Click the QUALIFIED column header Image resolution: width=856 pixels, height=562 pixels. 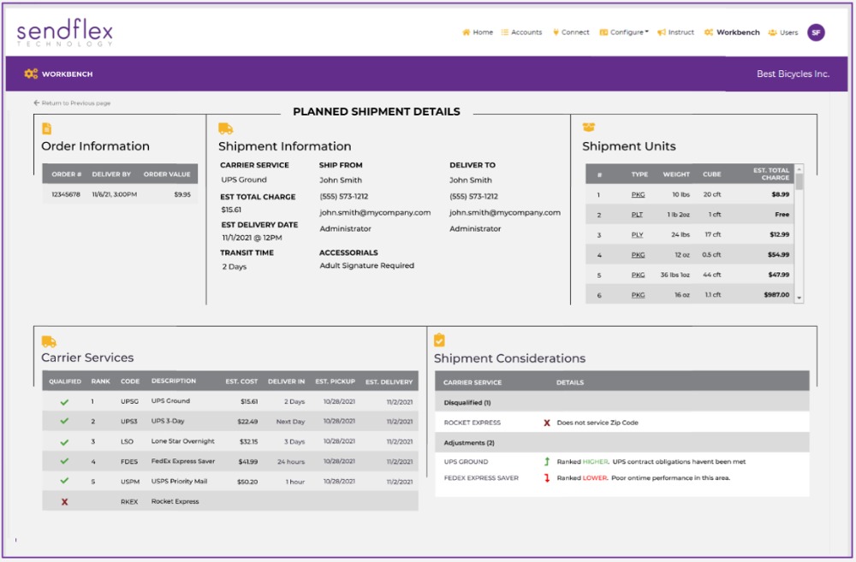coord(65,382)
